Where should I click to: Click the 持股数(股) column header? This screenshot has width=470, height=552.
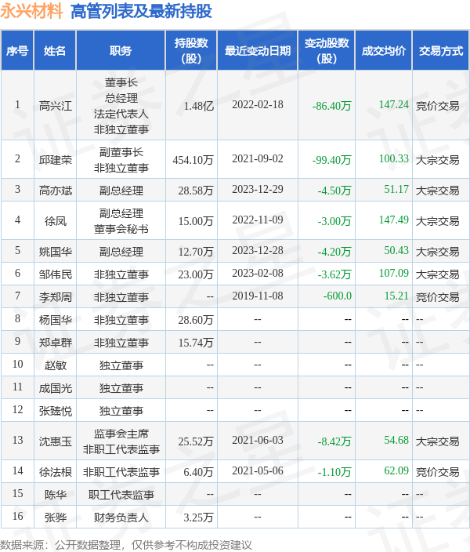pyautogui.click(x=191, y=51)
